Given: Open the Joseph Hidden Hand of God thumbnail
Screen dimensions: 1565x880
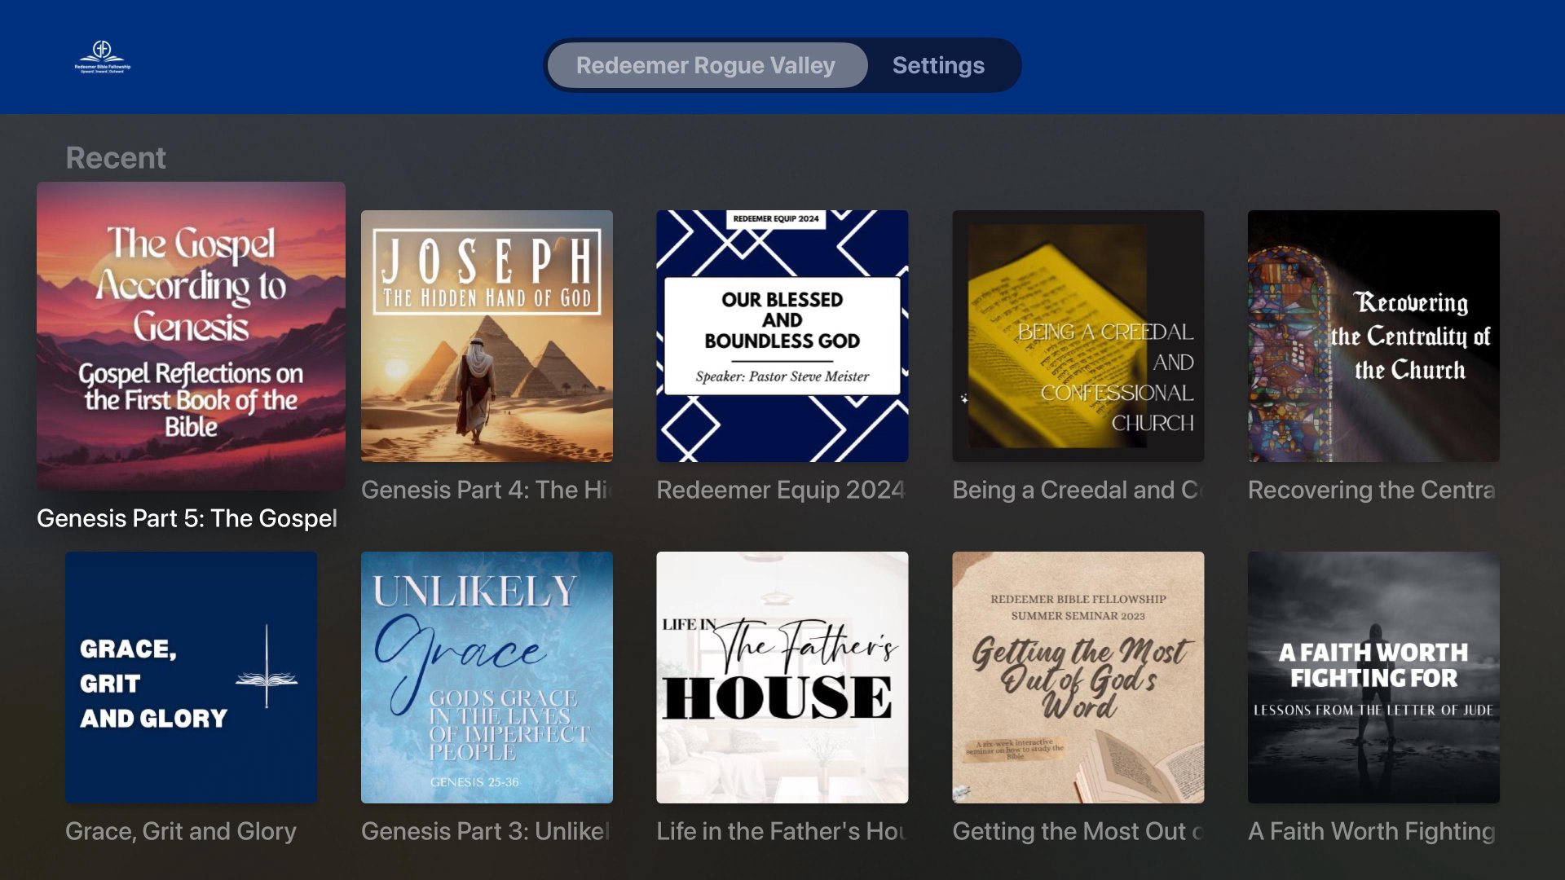Looking at the screenshot, I should (x=487, y=336).
